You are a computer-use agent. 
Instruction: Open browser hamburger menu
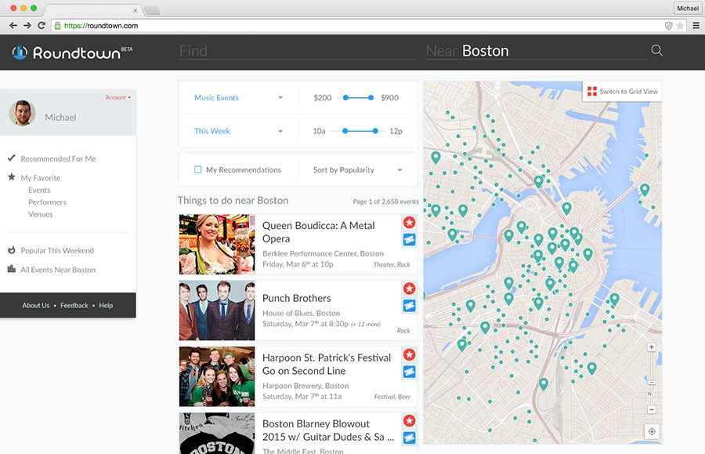coord(696,26)
